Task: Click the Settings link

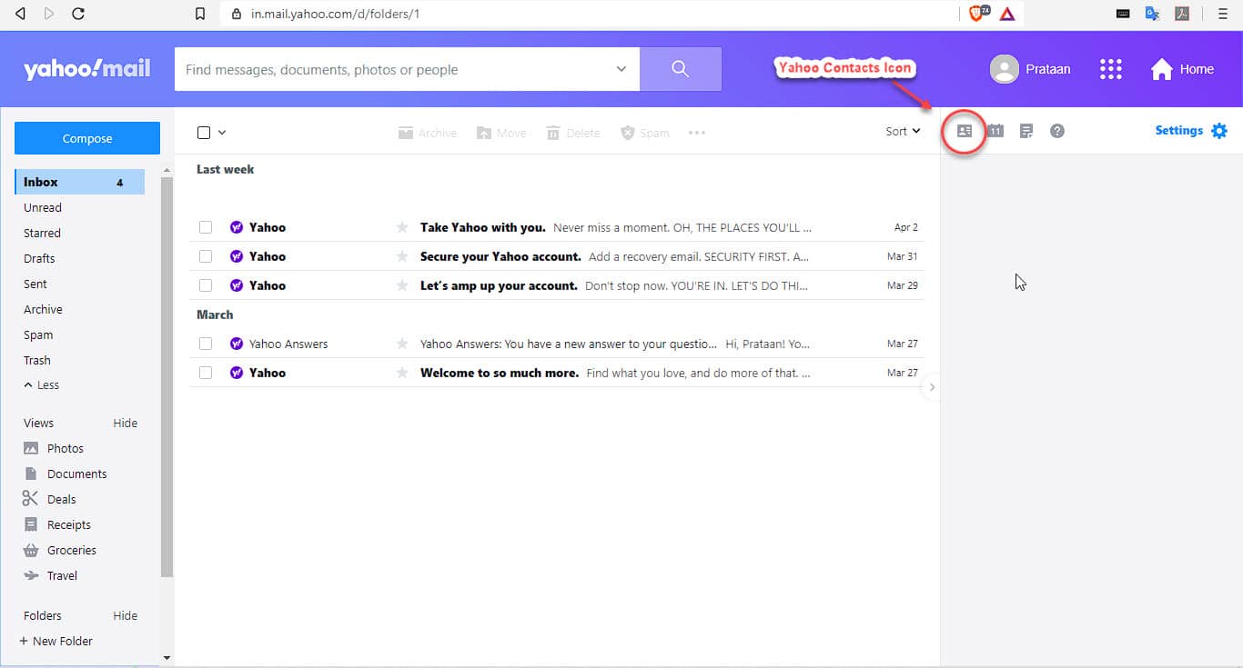Action: (1179, 131)
